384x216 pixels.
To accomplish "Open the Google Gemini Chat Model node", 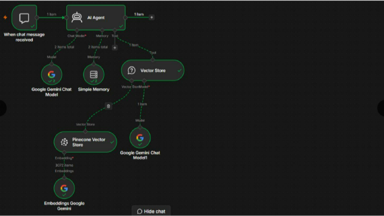I will coord(51,75).
